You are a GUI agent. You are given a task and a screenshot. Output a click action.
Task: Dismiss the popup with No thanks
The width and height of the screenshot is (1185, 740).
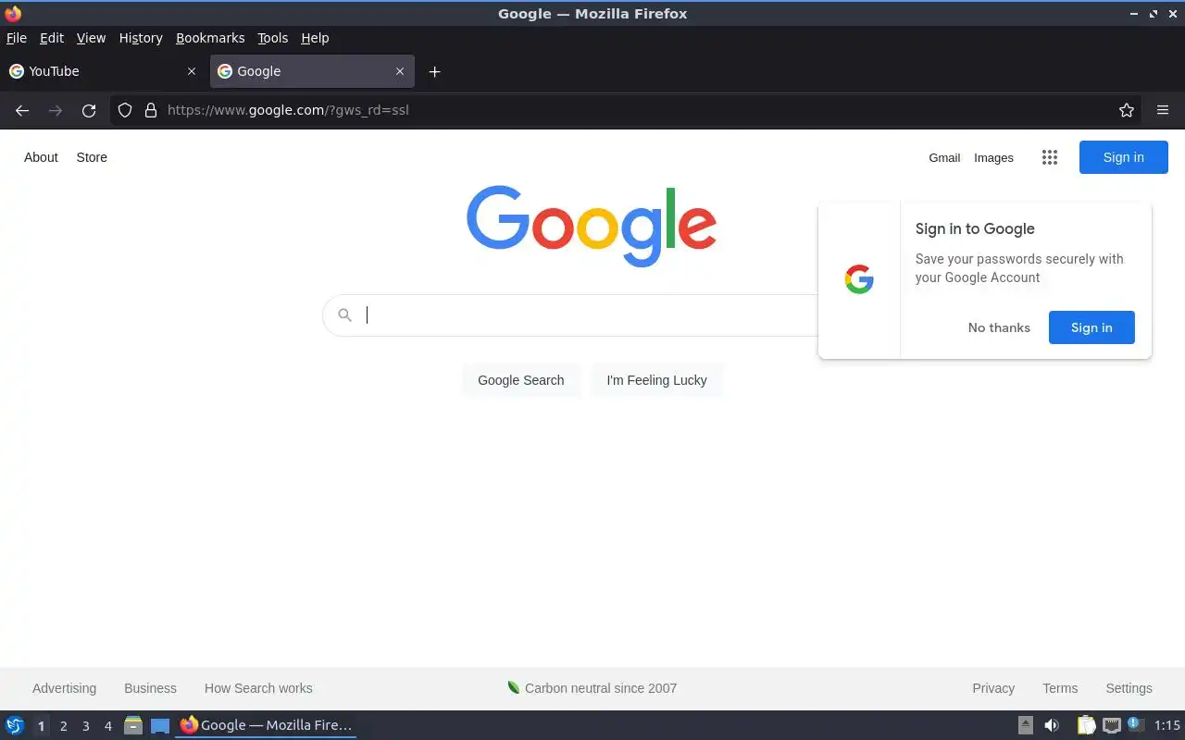[999, 327]
